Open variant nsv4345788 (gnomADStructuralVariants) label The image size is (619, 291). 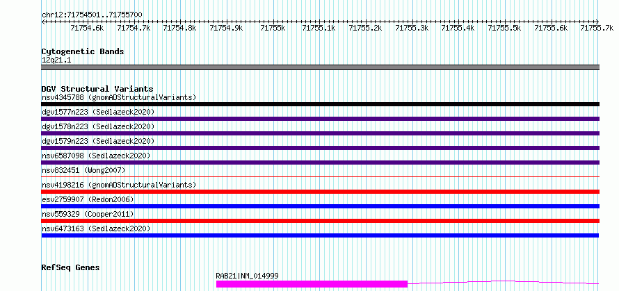[x=119, y=97]
